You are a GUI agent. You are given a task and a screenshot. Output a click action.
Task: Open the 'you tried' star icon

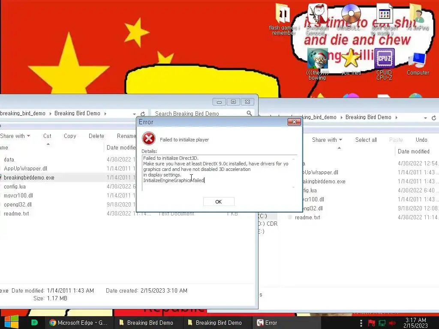351,62
